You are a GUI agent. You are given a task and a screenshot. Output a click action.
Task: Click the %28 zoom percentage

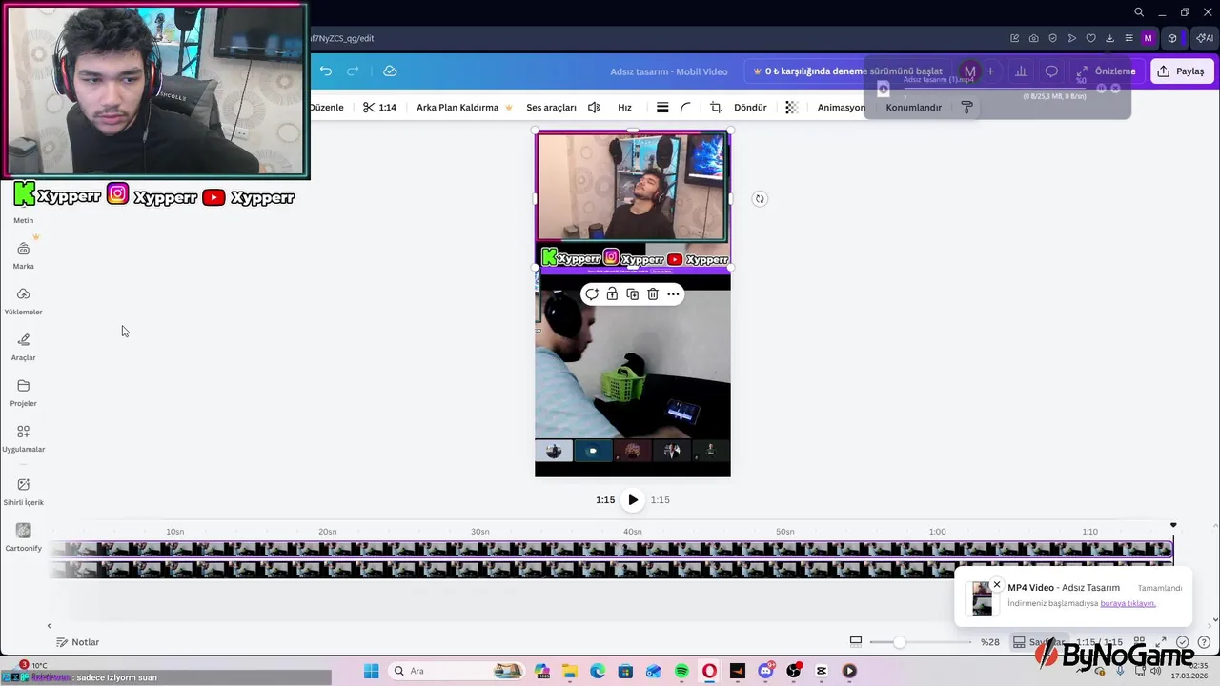(990, 642)
